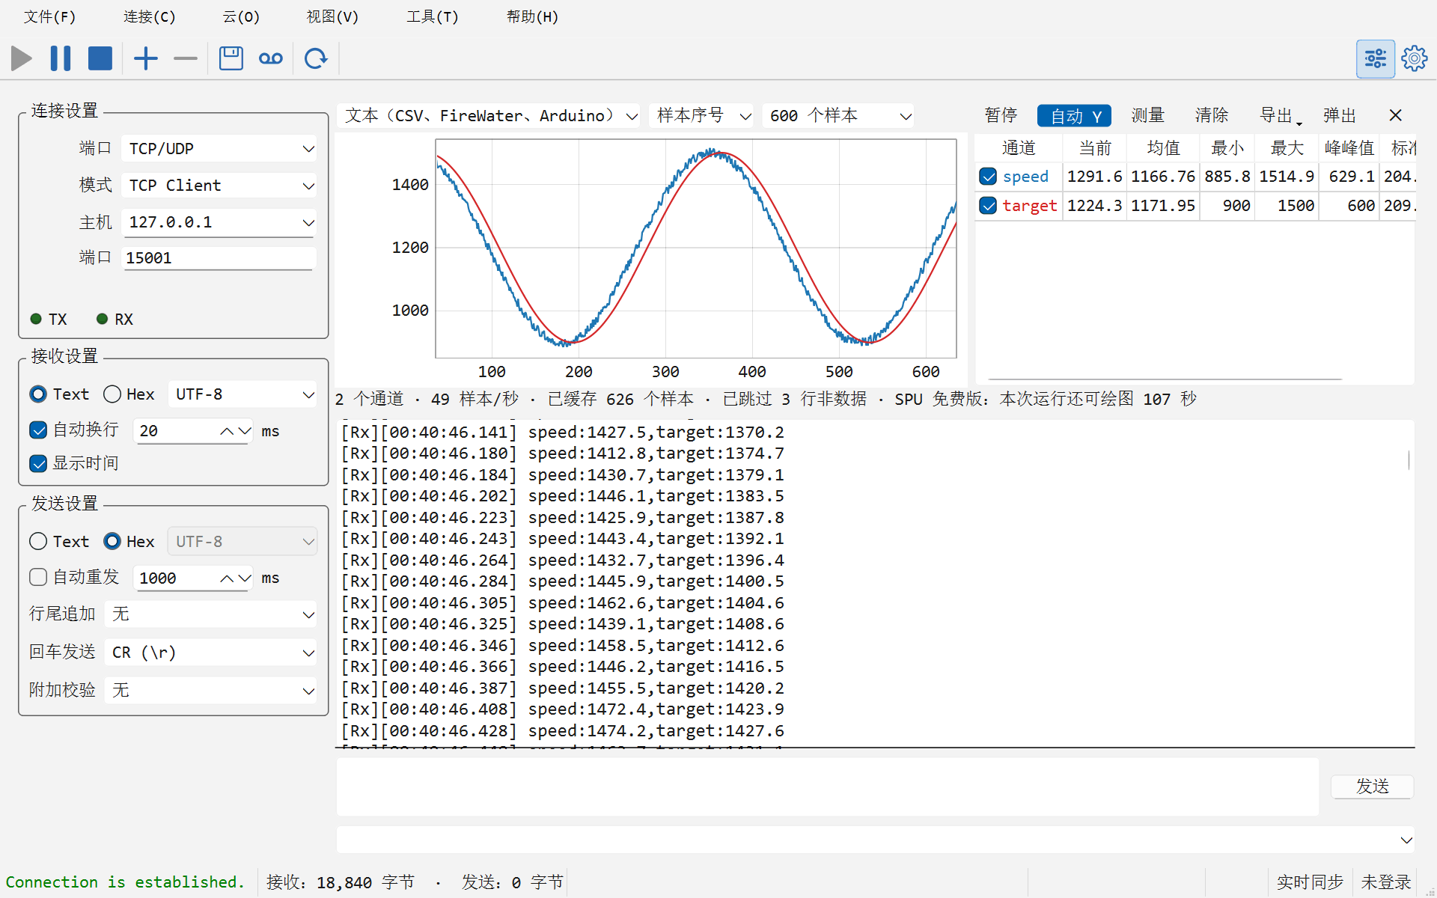Open the 600 个样本 dropdown
The height and width of the screenshot is (898, 1437).
[x=839, y=116]
